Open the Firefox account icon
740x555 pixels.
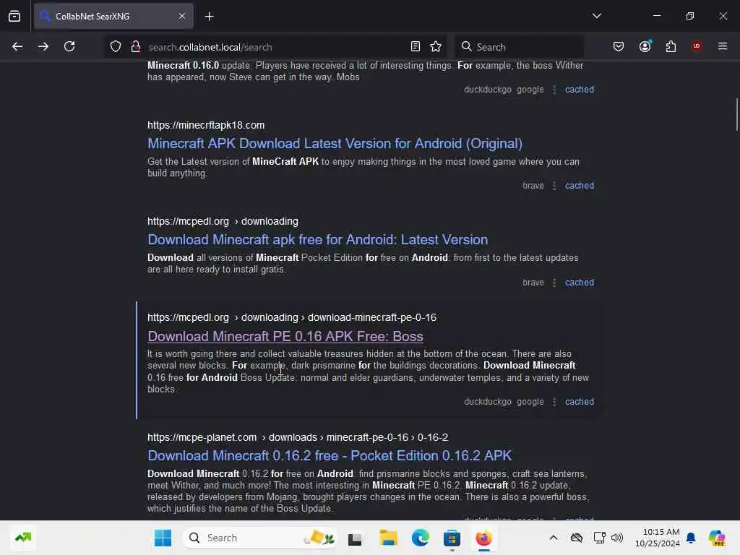click(645, 47)
